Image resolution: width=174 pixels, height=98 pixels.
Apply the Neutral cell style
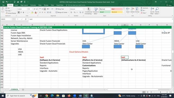(117, 12)
